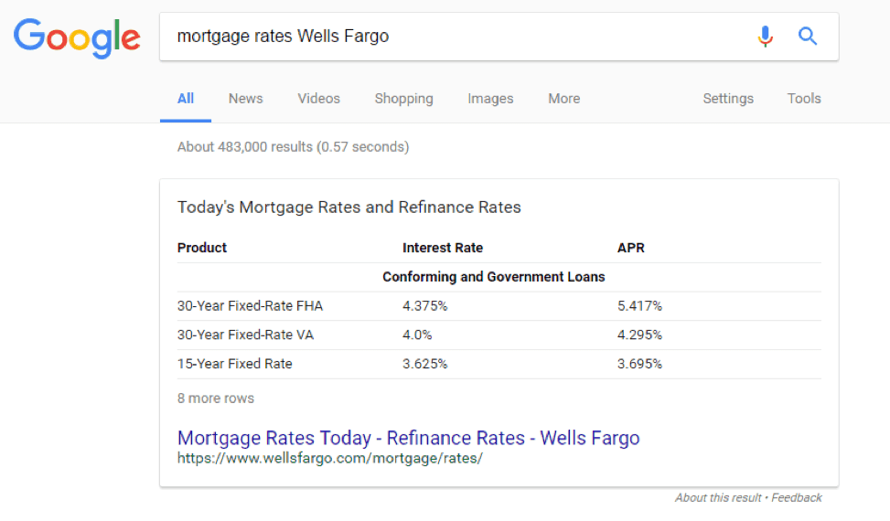Select the All results tab
Viewport: 890px width, 521px height.
coord(186,99)
